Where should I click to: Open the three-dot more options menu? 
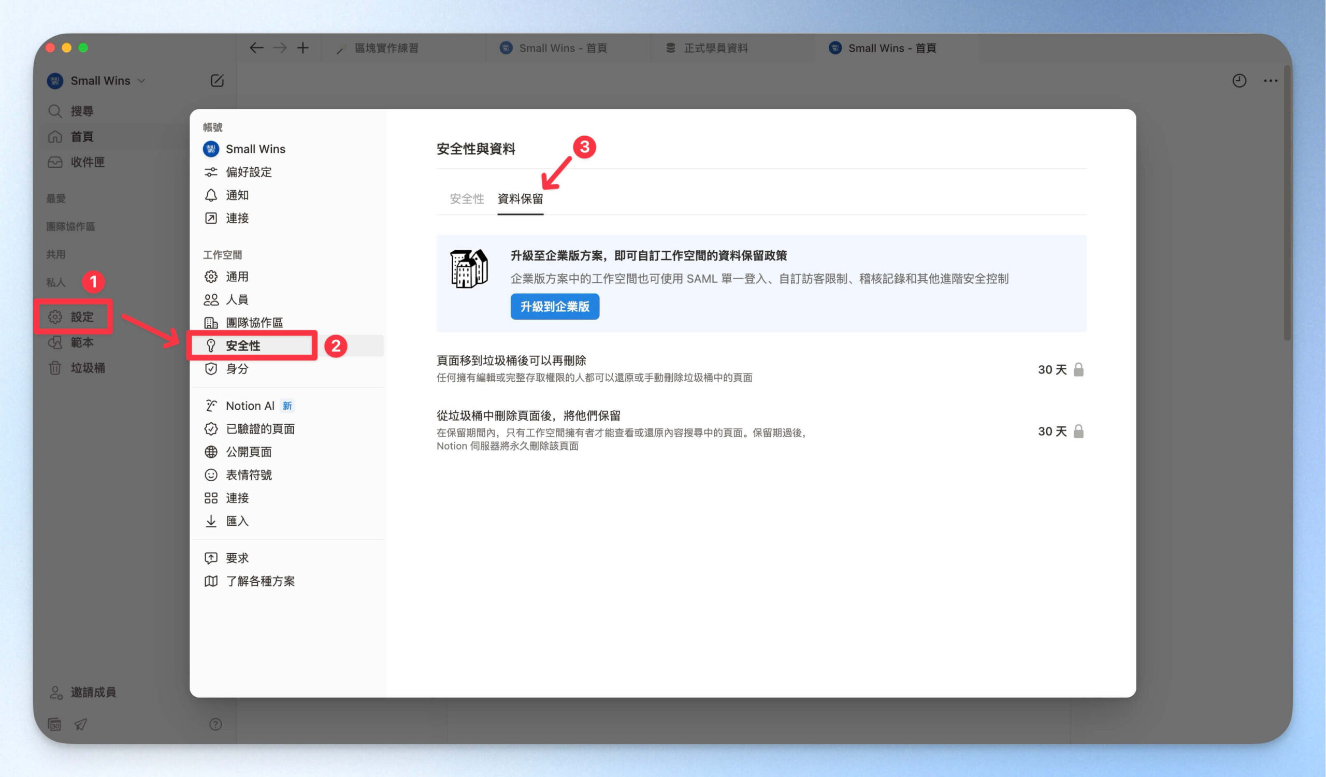point(1270,80)
